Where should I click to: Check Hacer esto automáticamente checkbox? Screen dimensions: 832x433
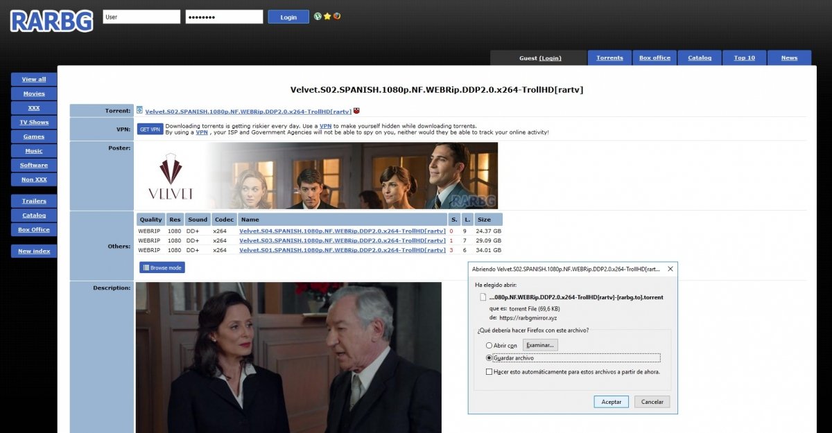tap(489, 372)
